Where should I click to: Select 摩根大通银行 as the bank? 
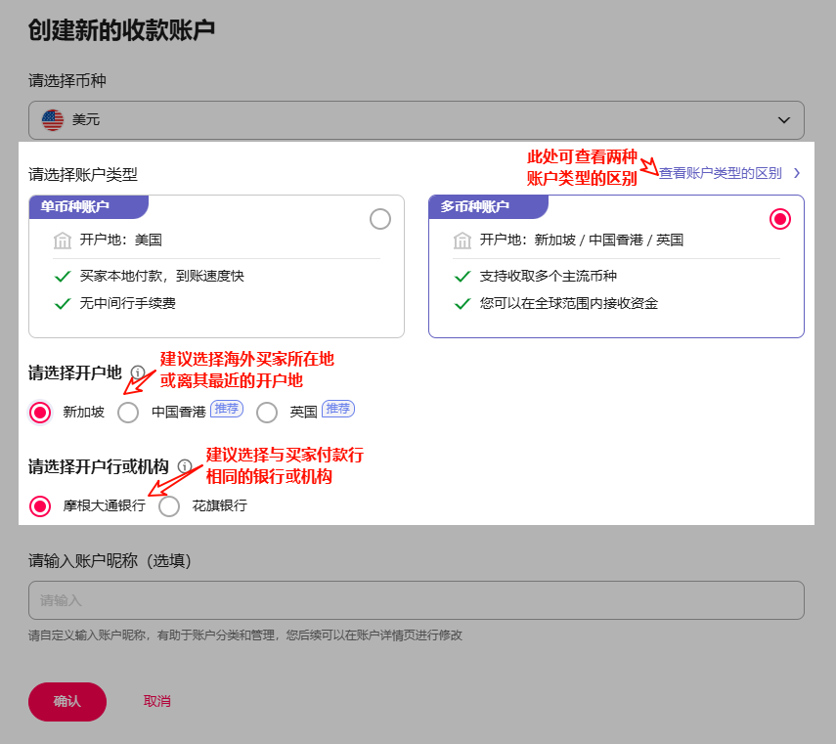[40, 505]
